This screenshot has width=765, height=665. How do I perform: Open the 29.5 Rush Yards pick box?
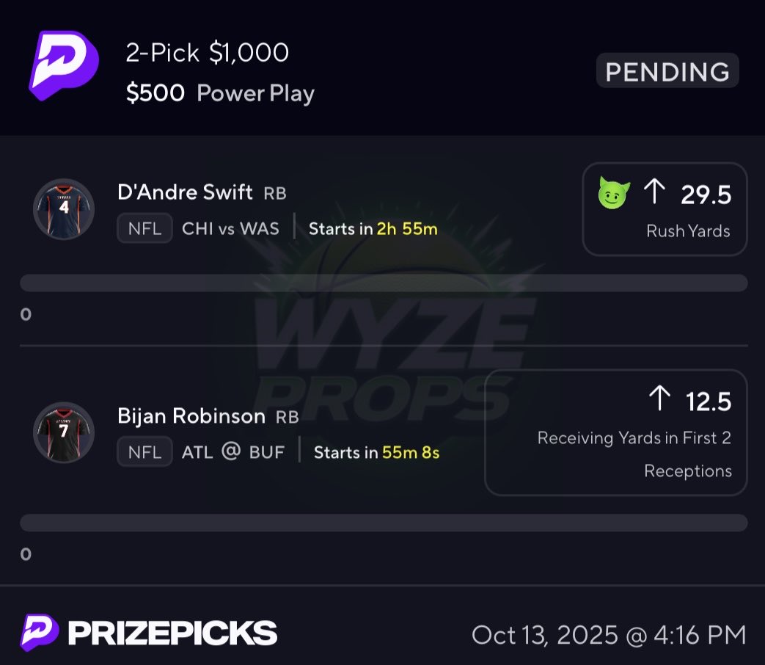click(x=665, y=209)
